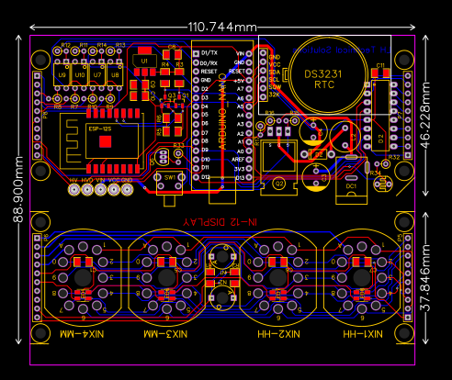Screen dimensions: 452x380
Task: Click the Q2 transistor footprint
Action: 279,184
